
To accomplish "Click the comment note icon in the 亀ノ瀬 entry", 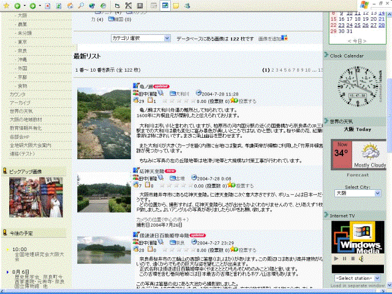I will click(150, 100).
